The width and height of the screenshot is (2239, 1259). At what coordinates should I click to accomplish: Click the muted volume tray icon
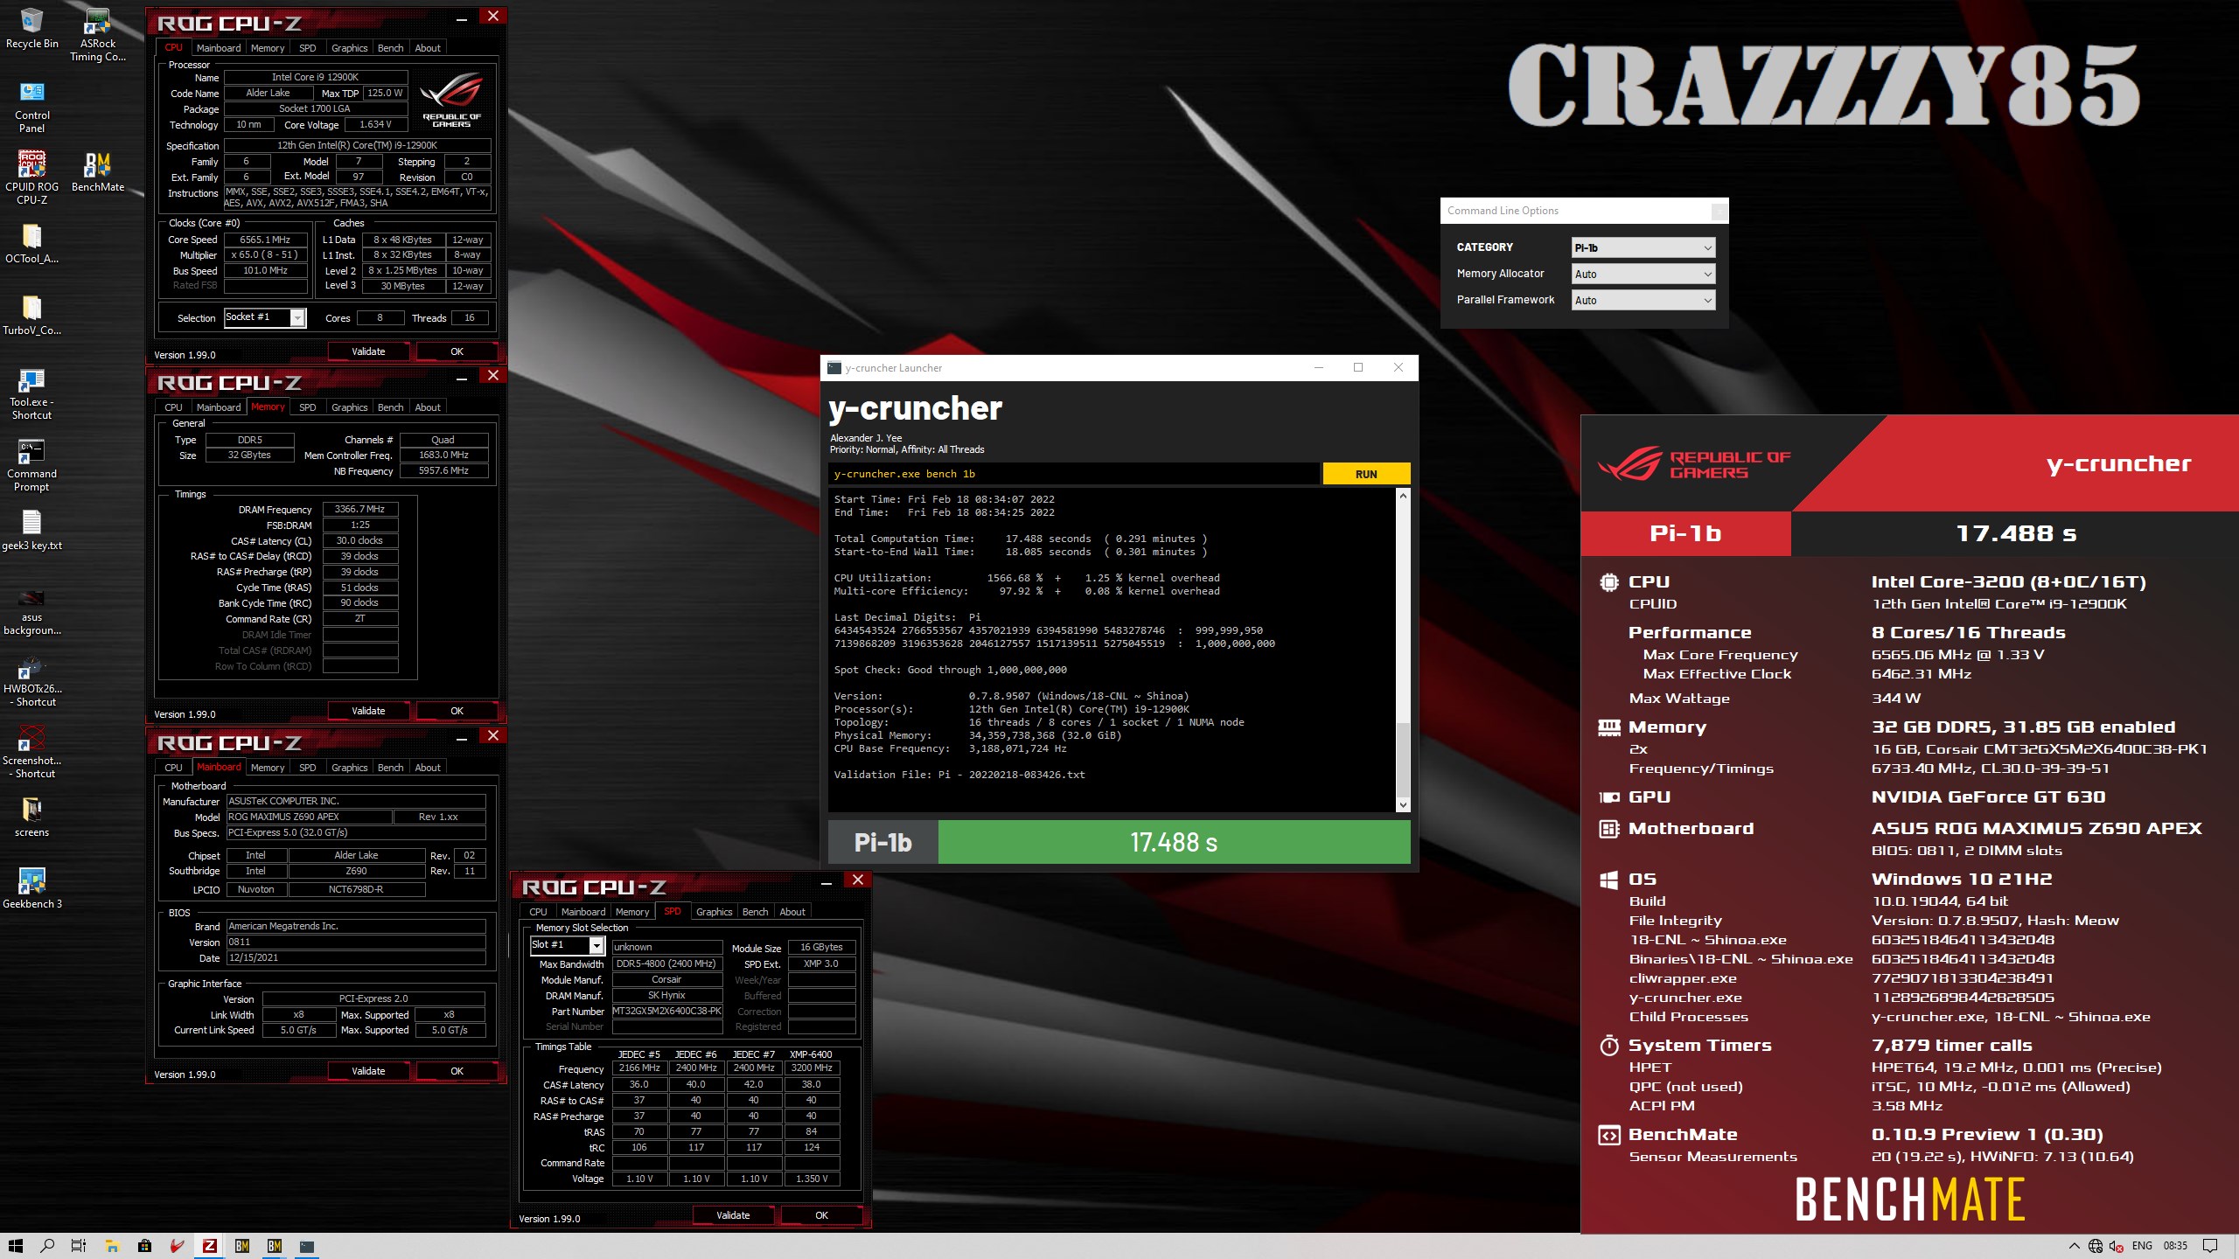[x=2116, y=1246]
